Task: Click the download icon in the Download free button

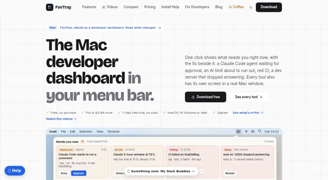Action: click(x=193, y=97)
